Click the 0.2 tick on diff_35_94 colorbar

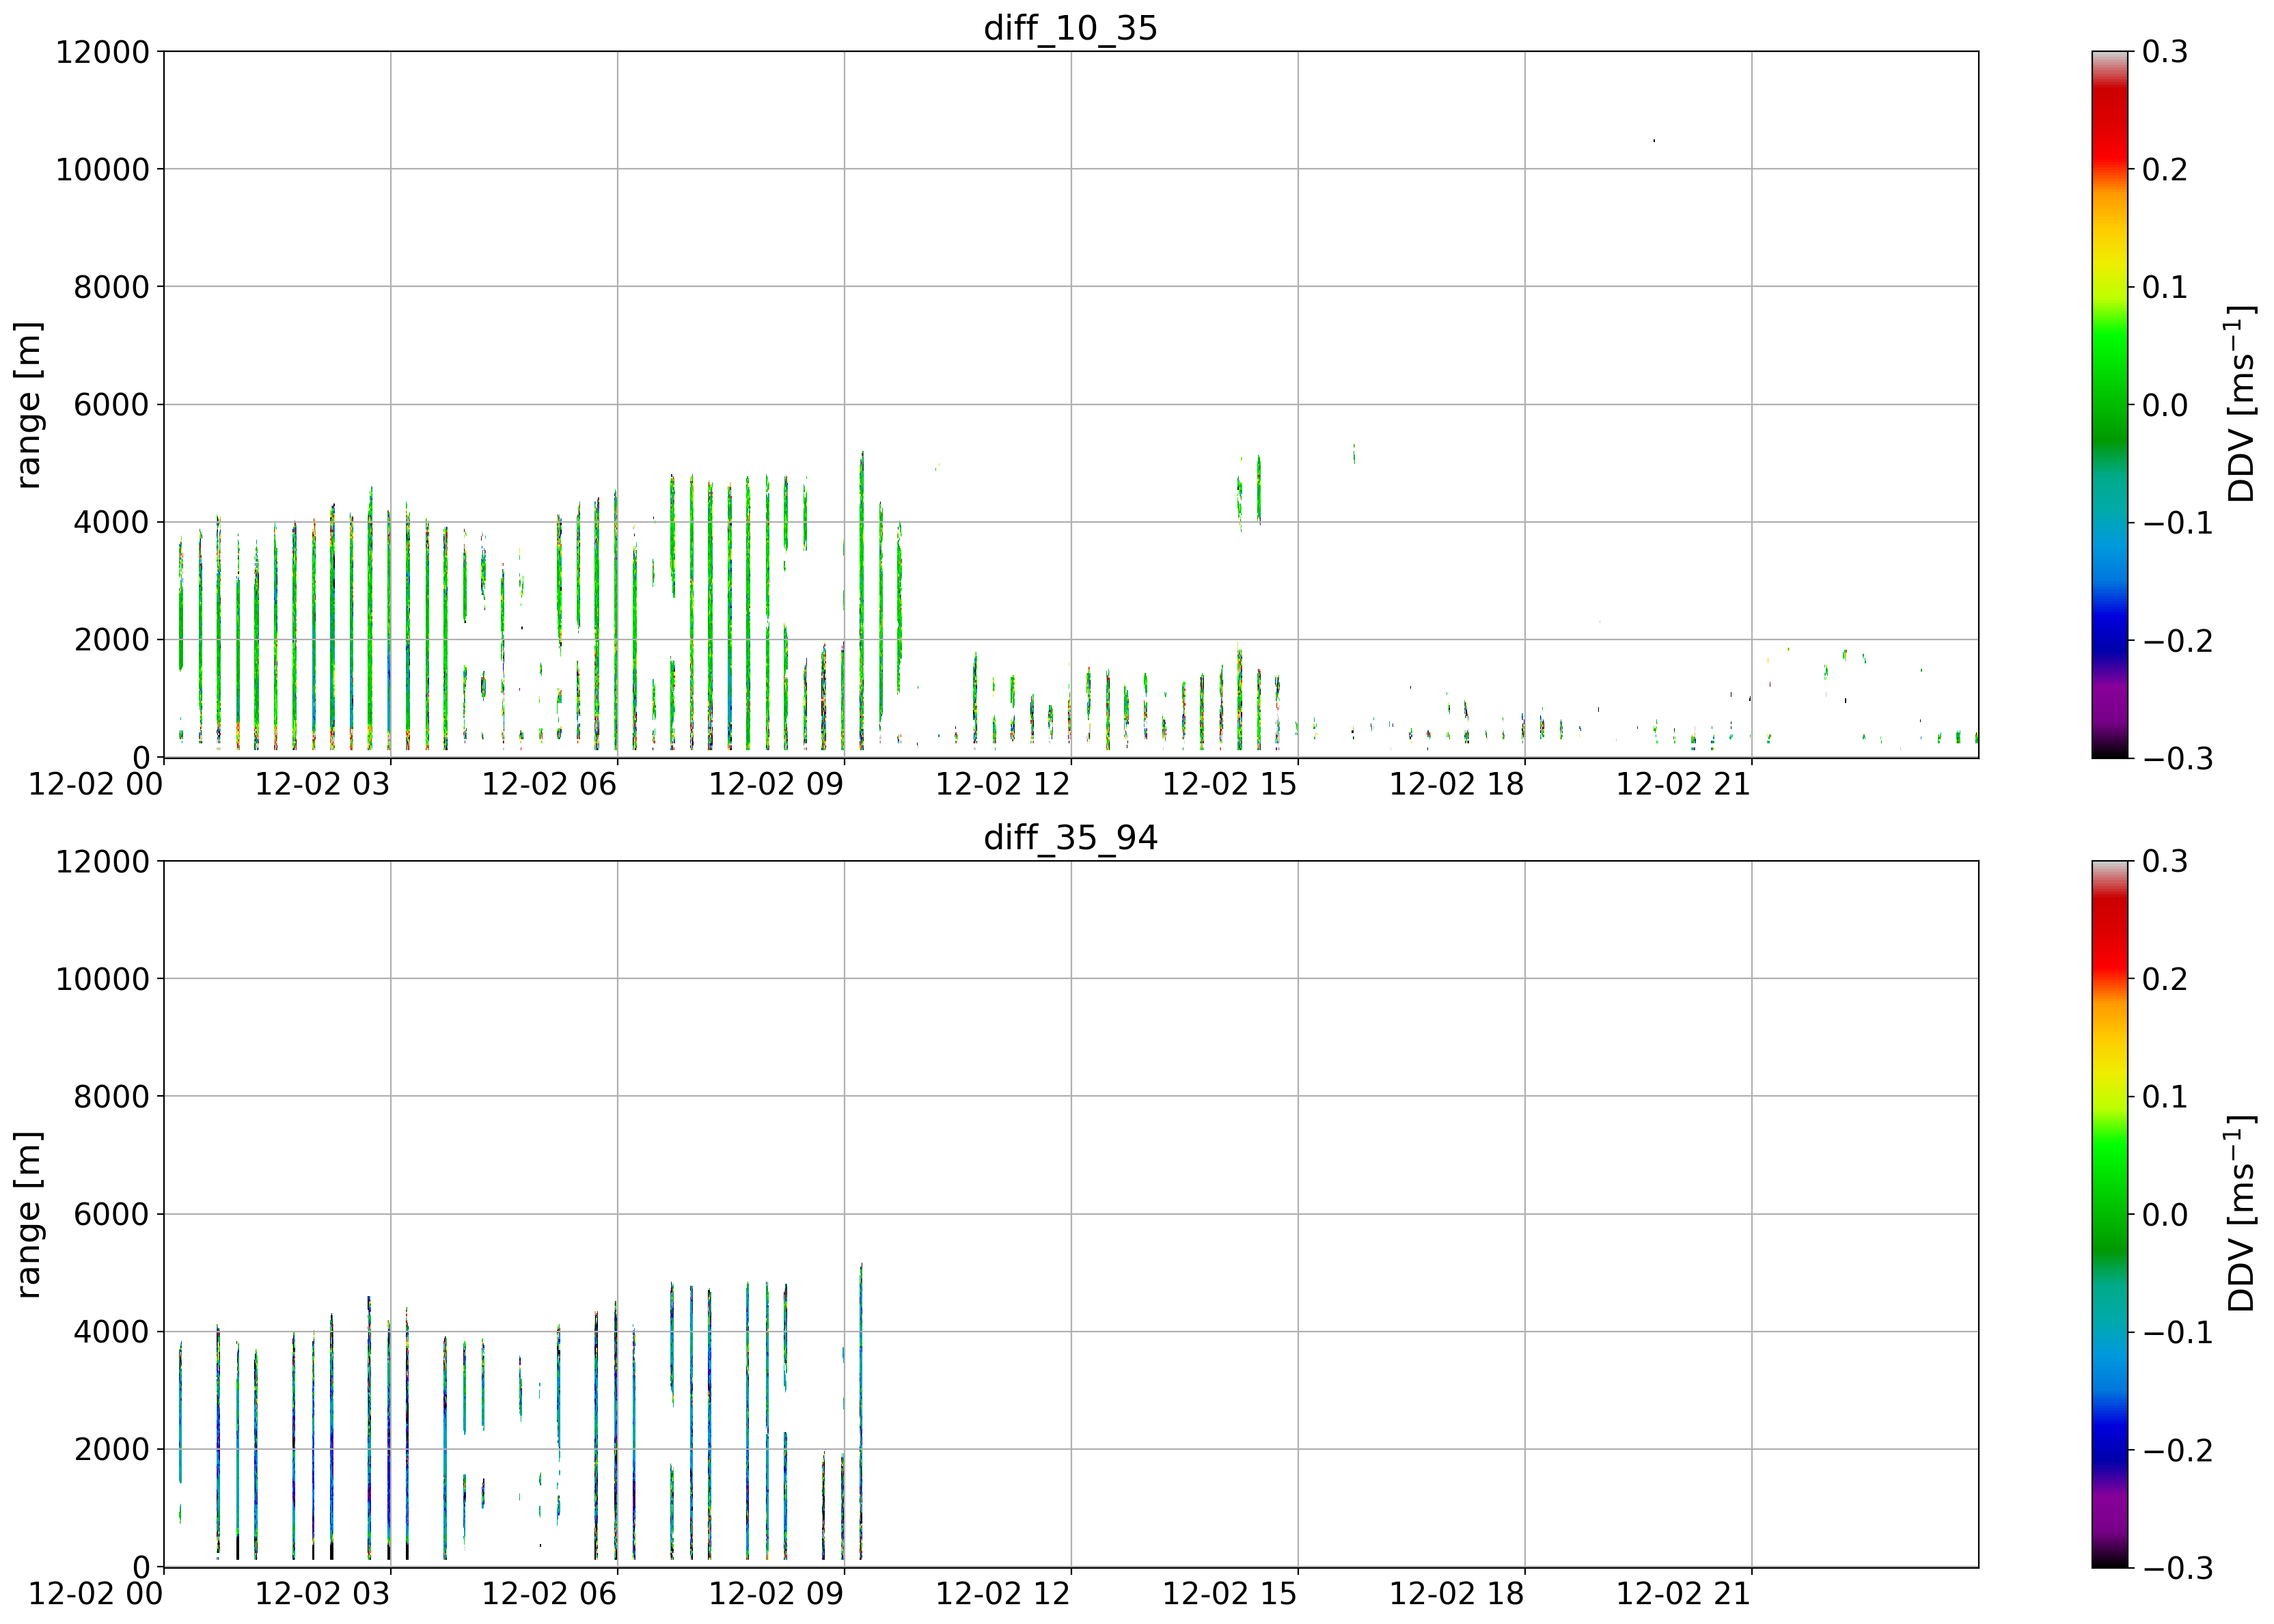(2165, 980)
